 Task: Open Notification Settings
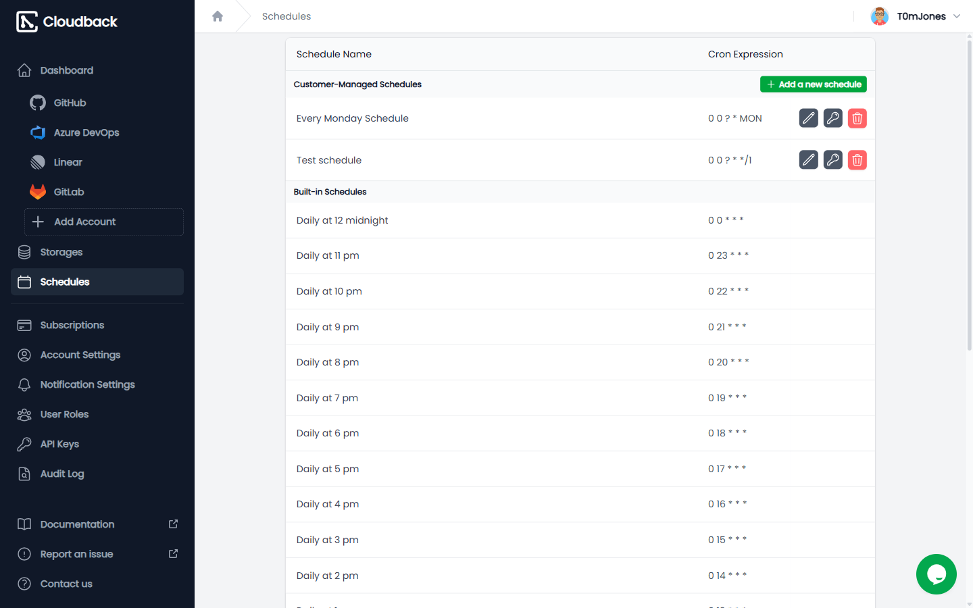(x=97, y=384)
